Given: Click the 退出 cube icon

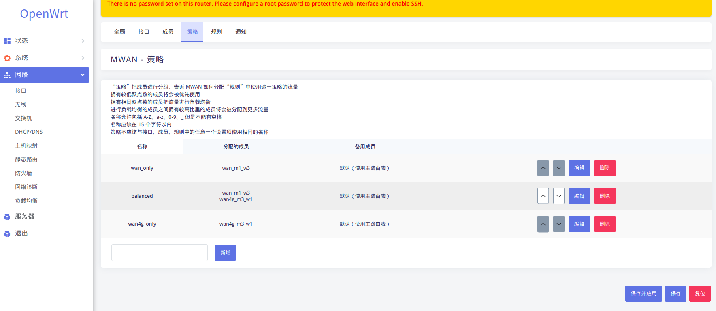Looking at the screenshot, I should pos(7,234).
